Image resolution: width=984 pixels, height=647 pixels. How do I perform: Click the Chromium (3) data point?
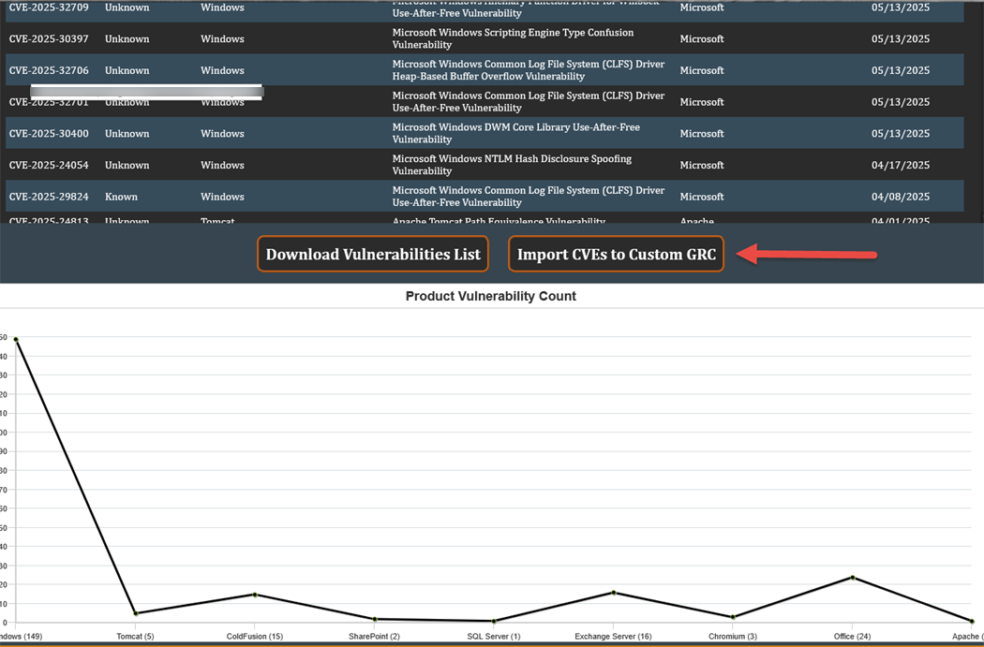[733, 617]
